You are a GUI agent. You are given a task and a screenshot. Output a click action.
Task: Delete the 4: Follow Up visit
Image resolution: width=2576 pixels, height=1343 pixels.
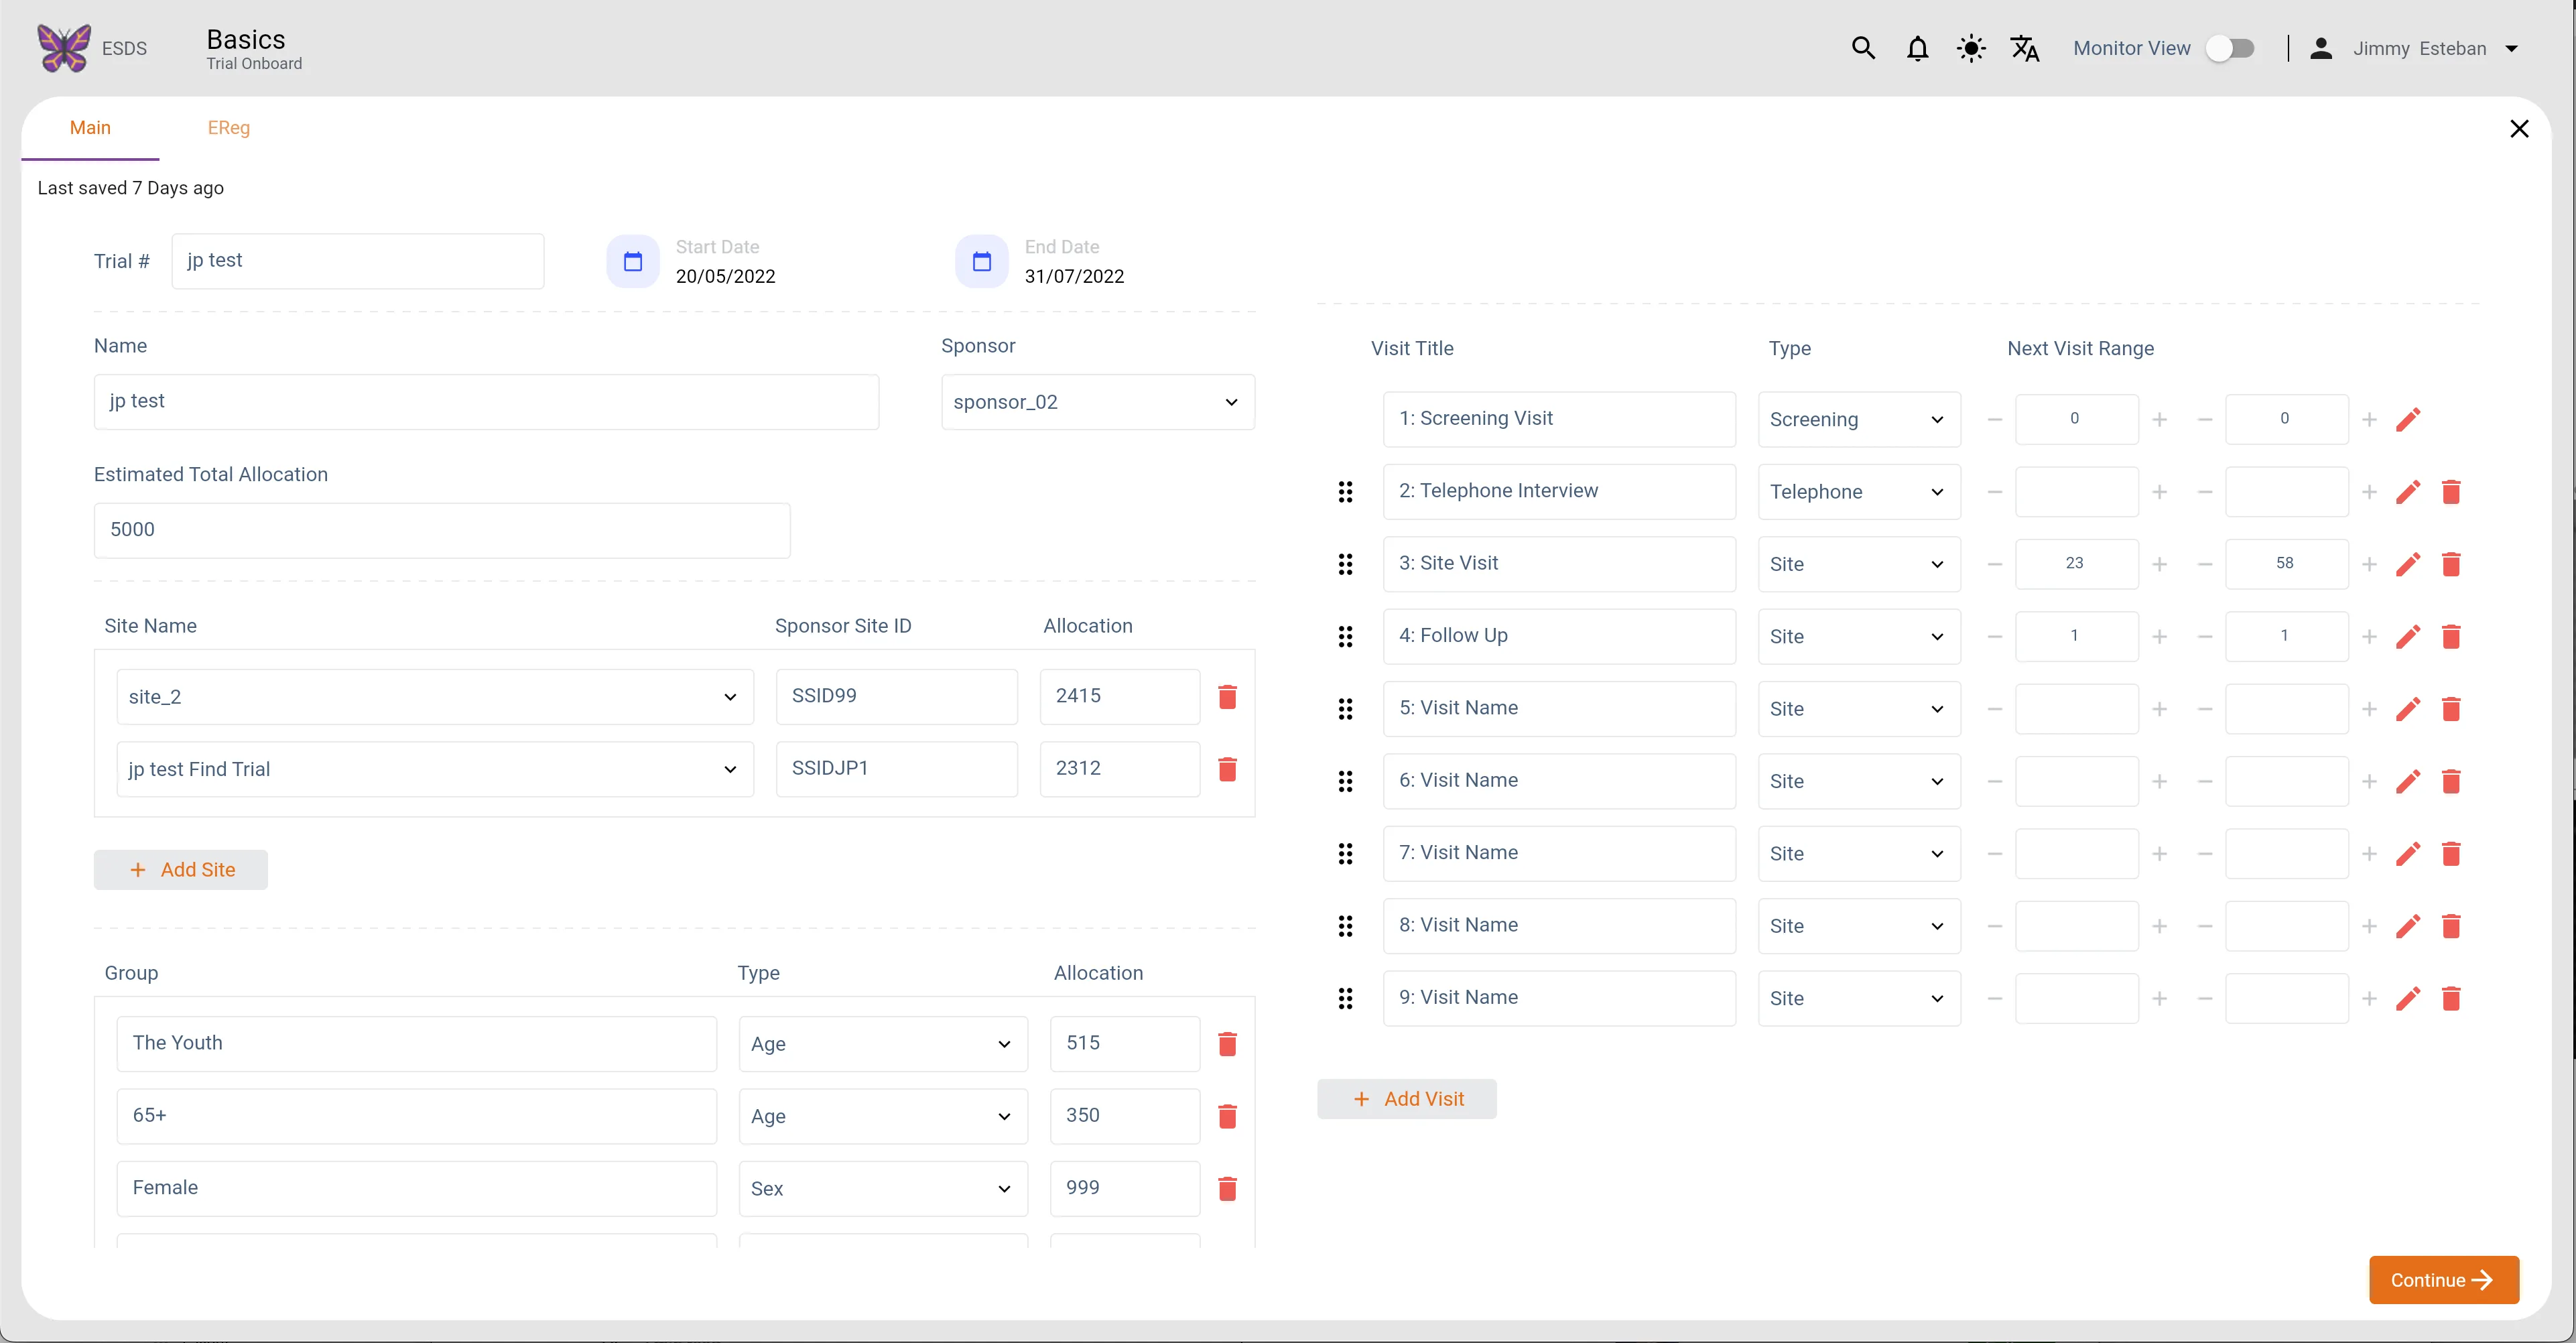pos(2451,636)
